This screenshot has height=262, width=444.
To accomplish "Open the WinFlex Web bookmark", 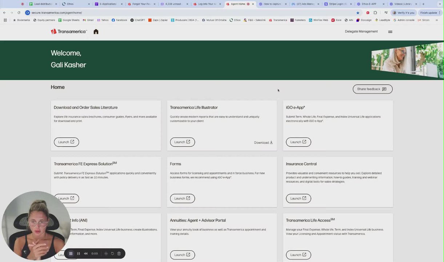I will pyautogui.click(x=319, y=20).
